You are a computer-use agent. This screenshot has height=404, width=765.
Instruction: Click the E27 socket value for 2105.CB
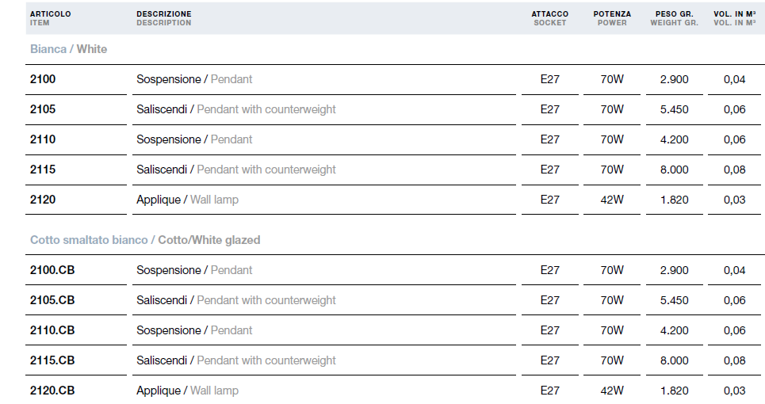pos(550,301)
